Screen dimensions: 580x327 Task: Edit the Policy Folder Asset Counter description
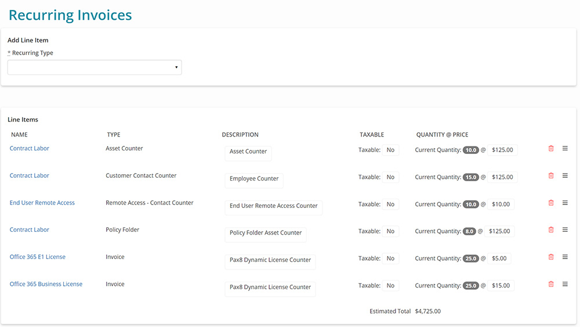click(x=266, y=233)
